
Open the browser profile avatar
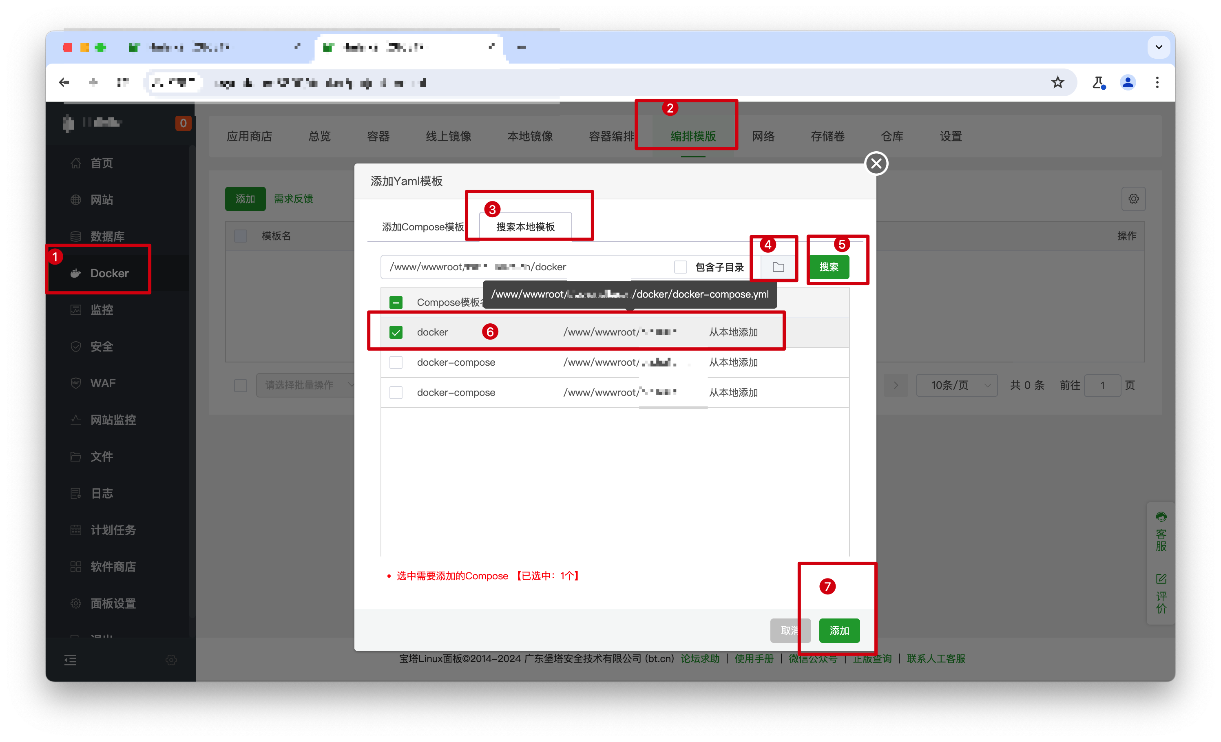pyautogui.click(x=1127, y=82)
